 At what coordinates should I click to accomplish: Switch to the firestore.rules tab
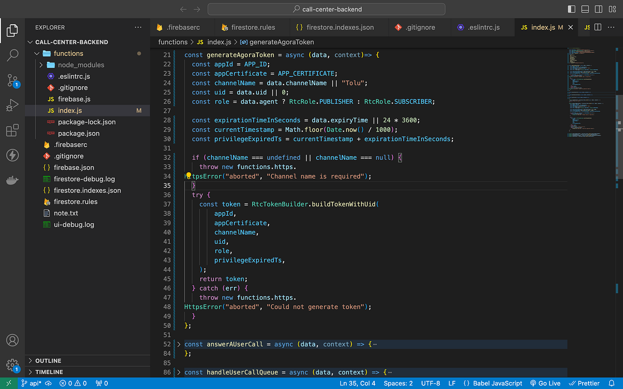point(252,27)
